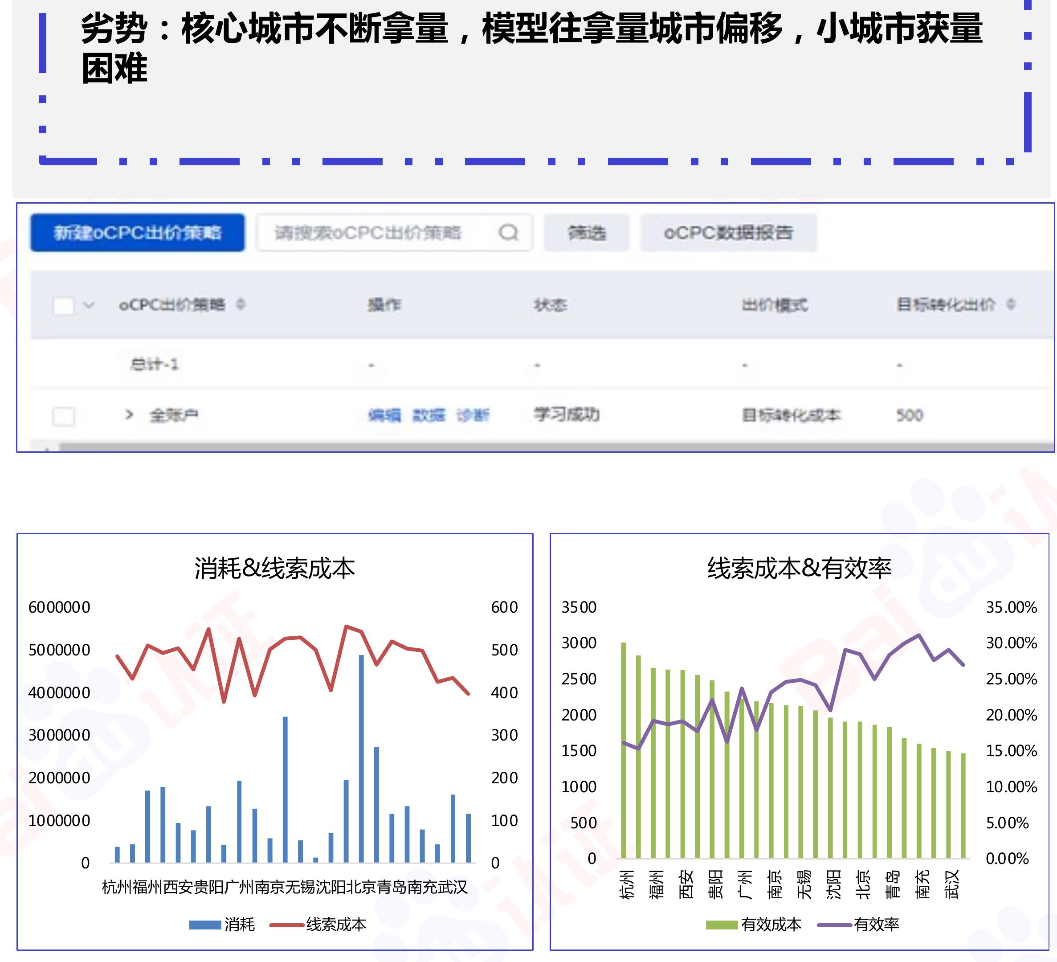Click the tallest blue 消耗 bar
The height and width of the screenshot is (962, 1057).
click(x=361, y=758)
